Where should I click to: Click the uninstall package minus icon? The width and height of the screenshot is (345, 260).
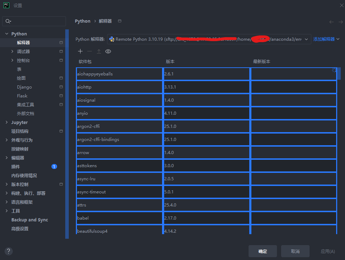tap(90, 51)
